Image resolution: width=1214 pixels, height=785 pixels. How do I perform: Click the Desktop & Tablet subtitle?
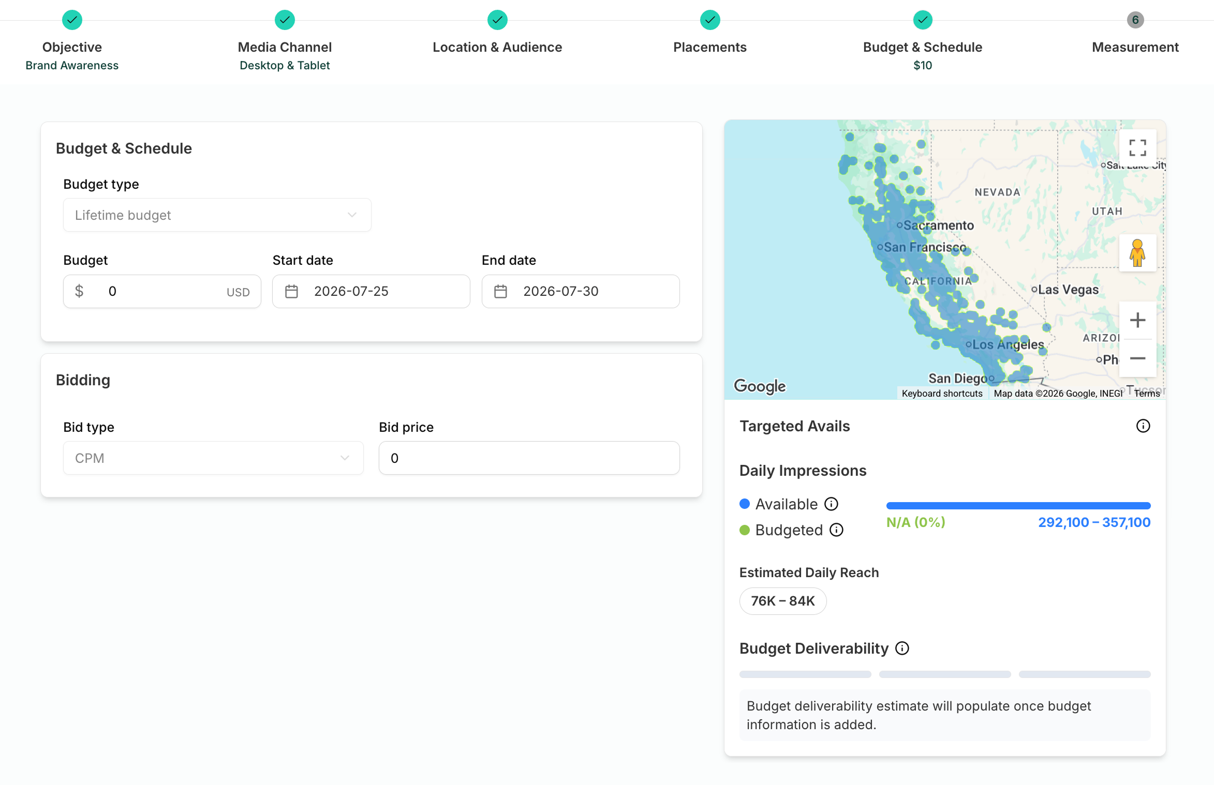pos(285,65)
